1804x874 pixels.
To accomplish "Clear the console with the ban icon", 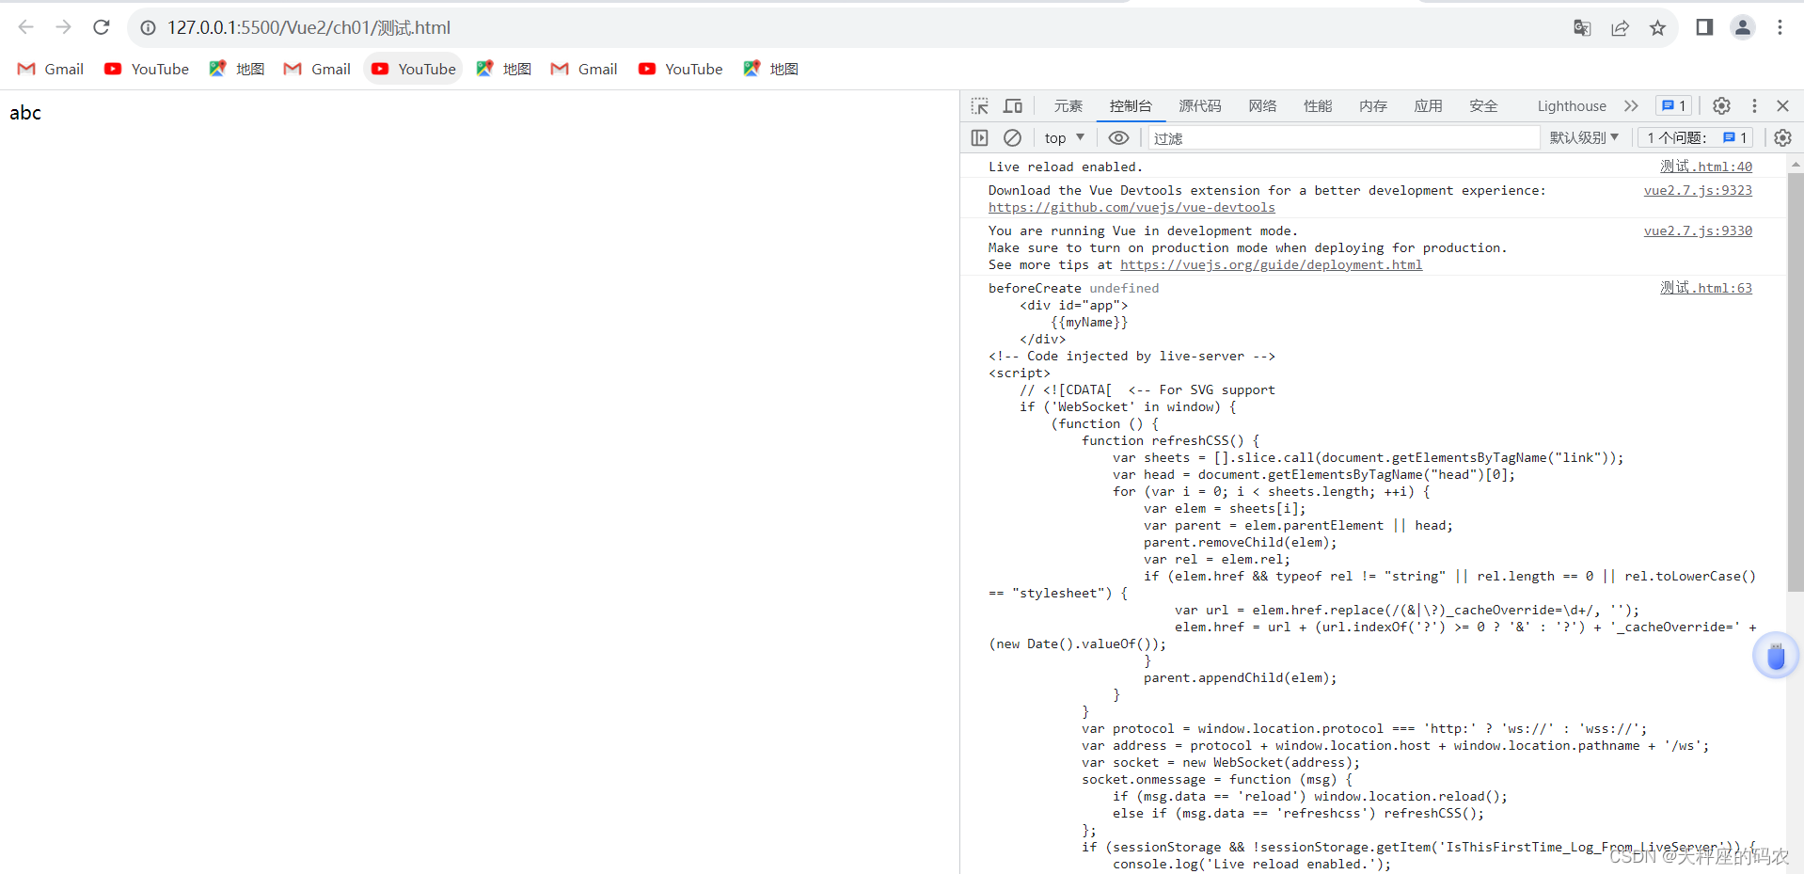I will (1012, 138).
